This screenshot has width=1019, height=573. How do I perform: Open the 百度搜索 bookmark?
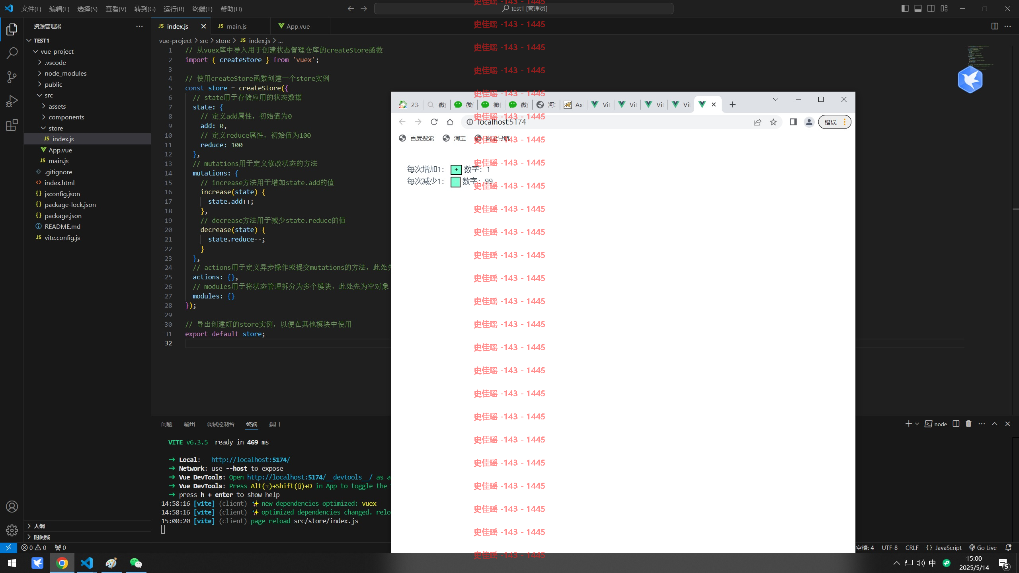(x=416, y=138)
